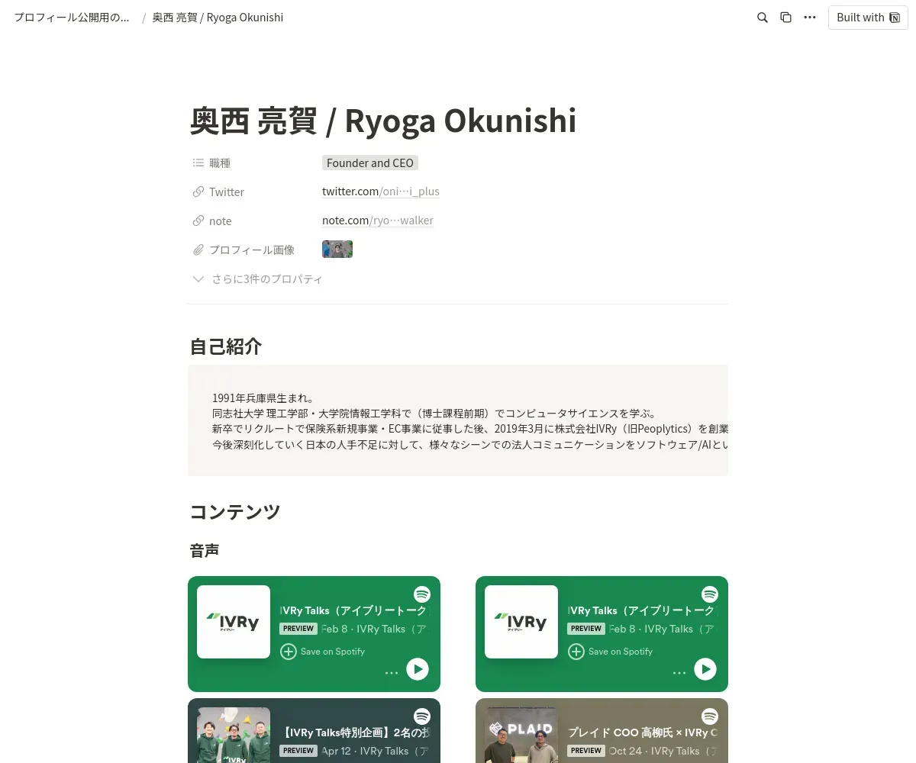
Task: Click the コンテンツ heading
Action: tap(235, 512)
